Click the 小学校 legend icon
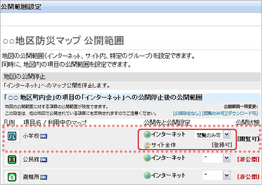The width and height of the screenshot is (262, 185). tap(12, 136)
